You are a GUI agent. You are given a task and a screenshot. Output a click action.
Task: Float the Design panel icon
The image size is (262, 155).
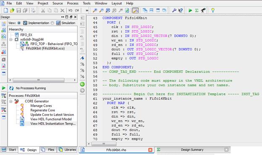[x=71, y=17]
